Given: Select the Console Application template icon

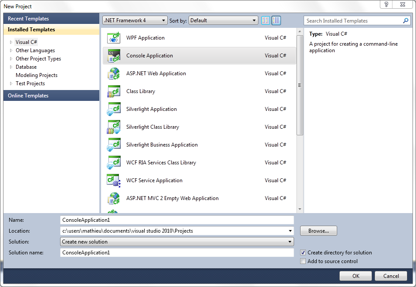Looking at the screenshot, I should point(113,56).
